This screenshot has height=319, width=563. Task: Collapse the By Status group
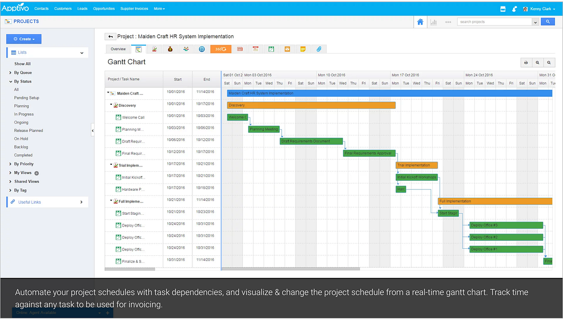pyautogui.click(x=11, y=81)
